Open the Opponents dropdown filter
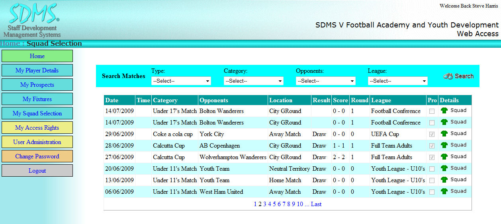Image resolution: width=501 pixels, height=224 pixels. tap(325, 81)
